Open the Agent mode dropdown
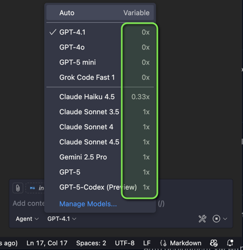The image size is (243, 250). pos(27,219)
